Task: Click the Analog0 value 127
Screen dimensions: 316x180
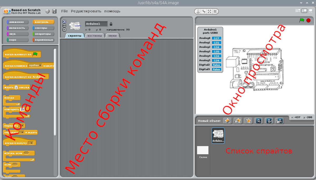Action: click(217, 38)
